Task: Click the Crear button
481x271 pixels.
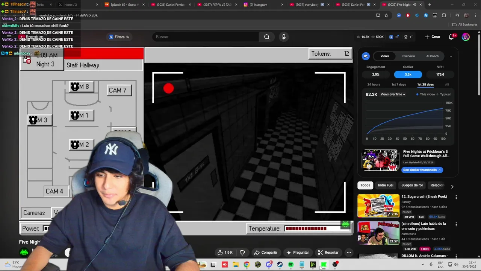Action: 433,37
